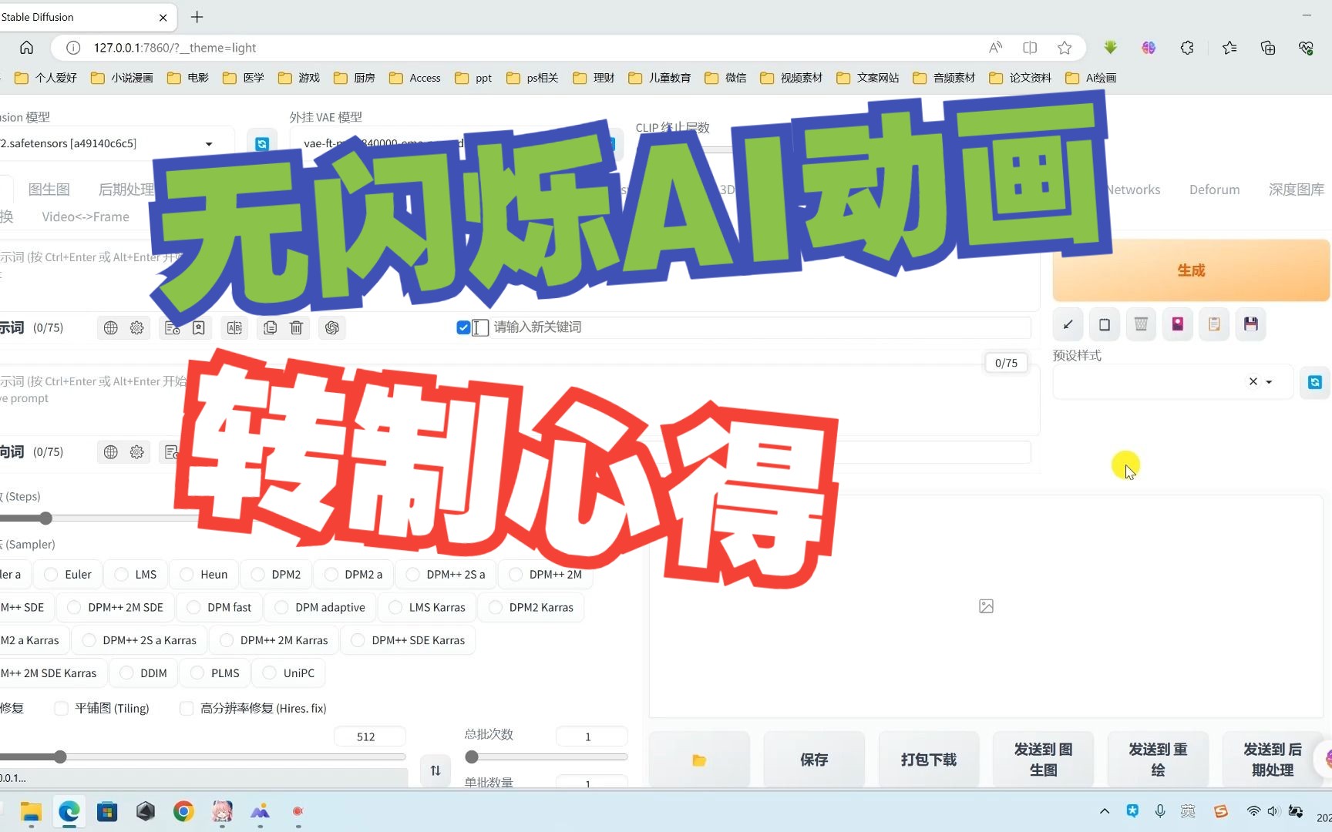This screenshot has width=1332, height=832.
Task: Click the globe icon in the prompt toolbar
Action: coord(111,328)
